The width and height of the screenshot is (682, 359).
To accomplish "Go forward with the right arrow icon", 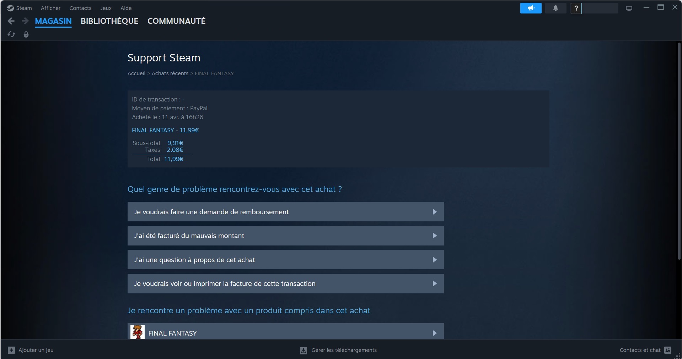I will [x=25, y=21].
